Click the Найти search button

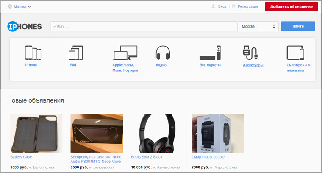[x=298, y=26]
